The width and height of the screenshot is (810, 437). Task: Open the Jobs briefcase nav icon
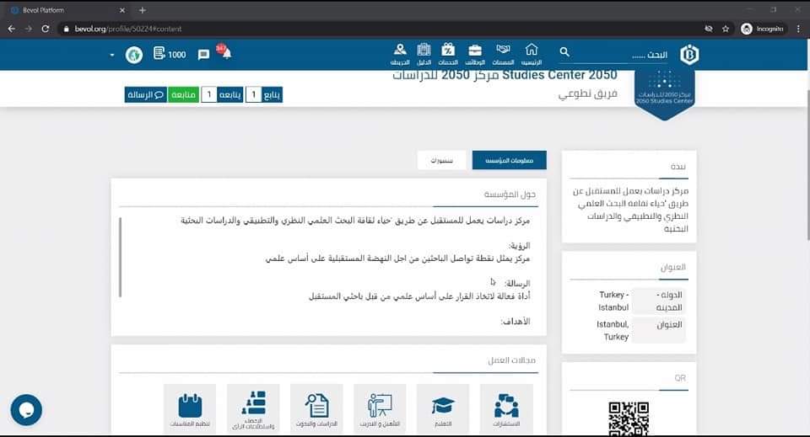coord(475,54)
